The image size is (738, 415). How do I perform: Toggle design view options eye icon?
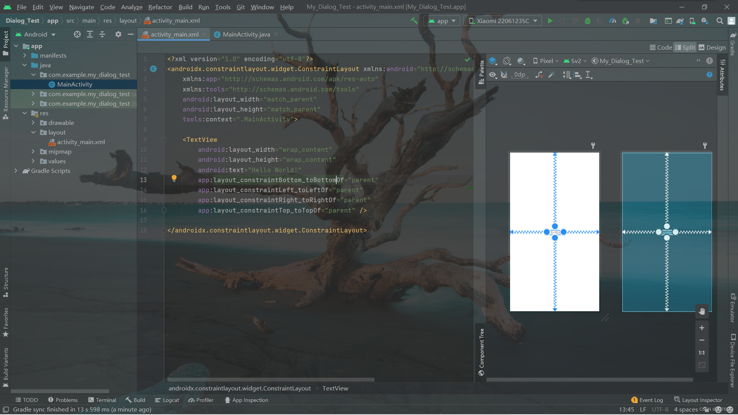click(x=493, y=75)
